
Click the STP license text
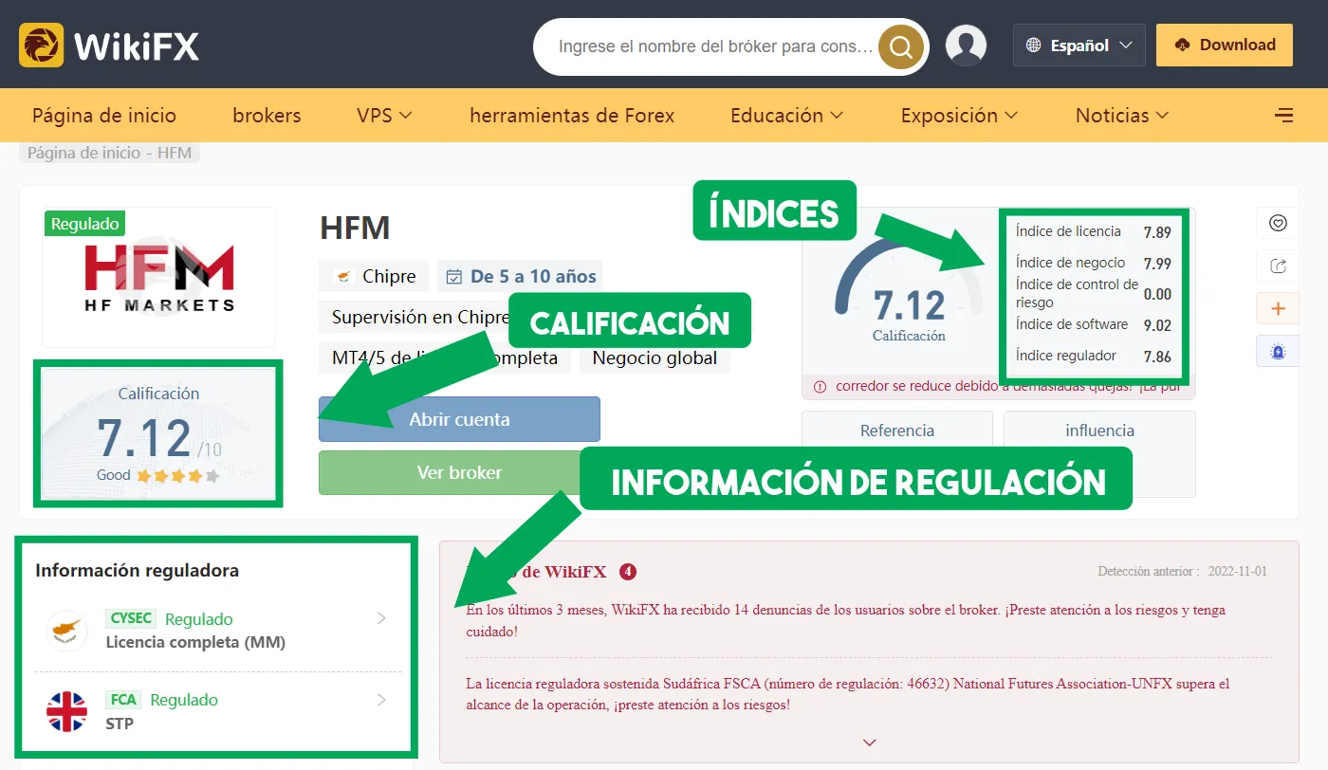120,724
